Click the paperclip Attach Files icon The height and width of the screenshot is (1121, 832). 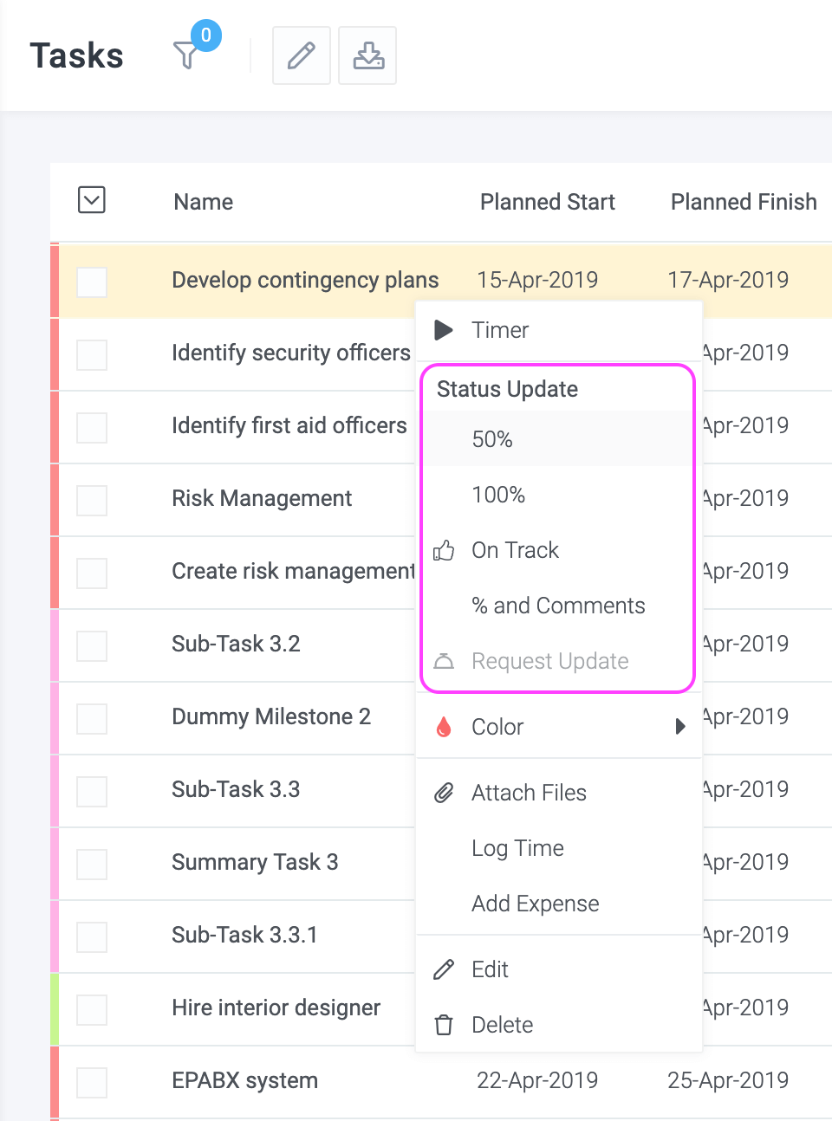tap(444, 793)
